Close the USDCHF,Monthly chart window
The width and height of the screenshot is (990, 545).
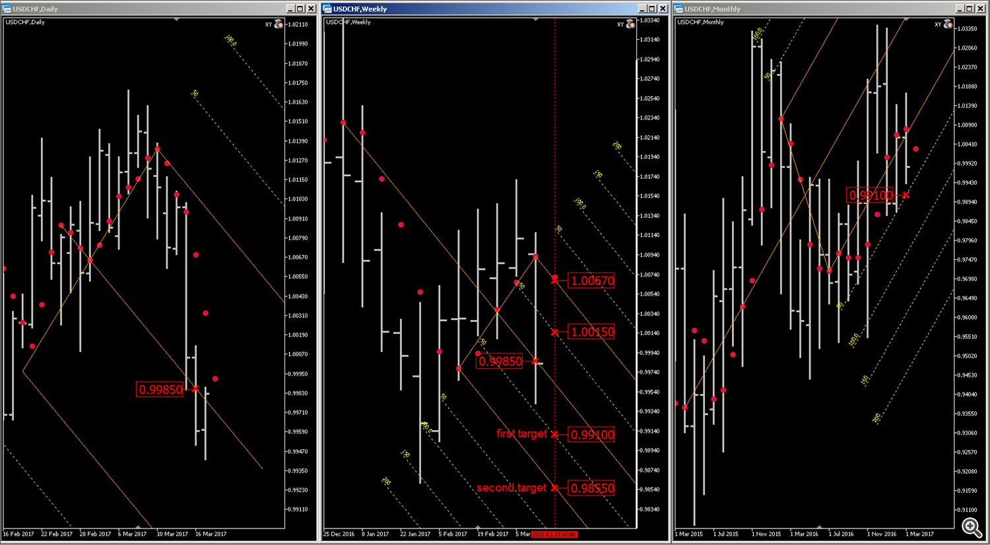click(x=981, y=9)
